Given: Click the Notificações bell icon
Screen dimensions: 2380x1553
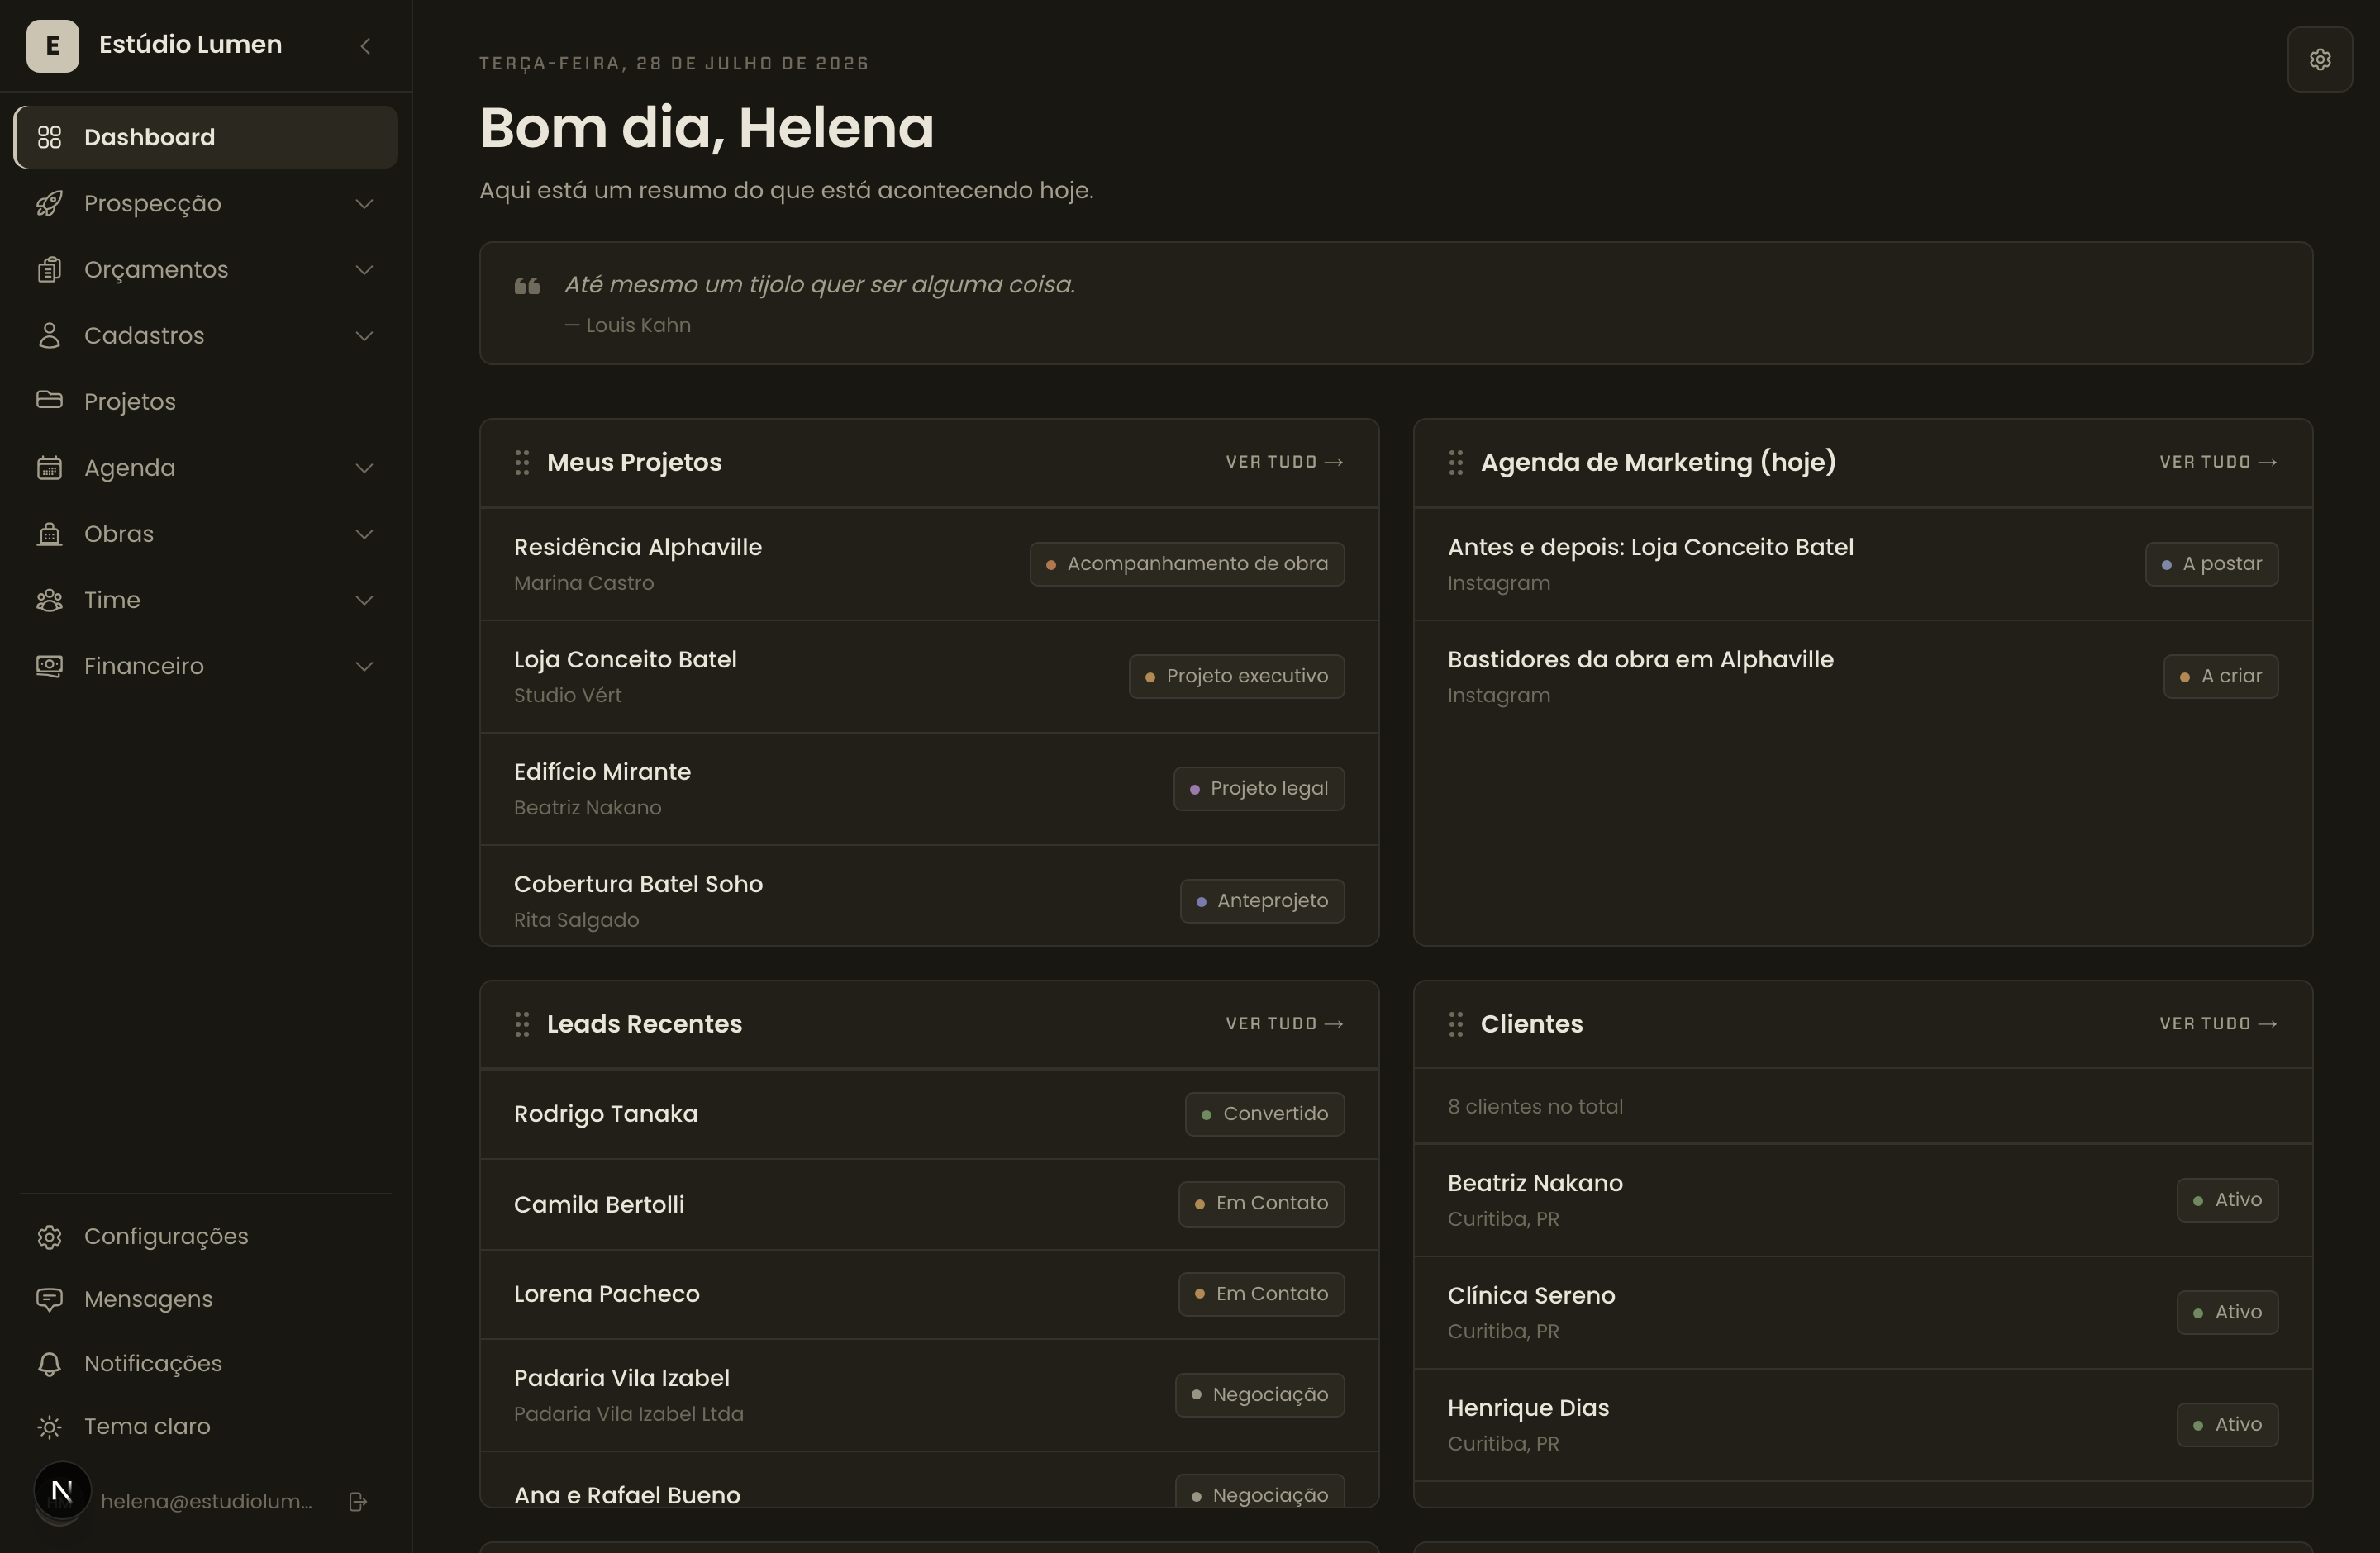Looking at the screenshot, I should (49, 1364).
